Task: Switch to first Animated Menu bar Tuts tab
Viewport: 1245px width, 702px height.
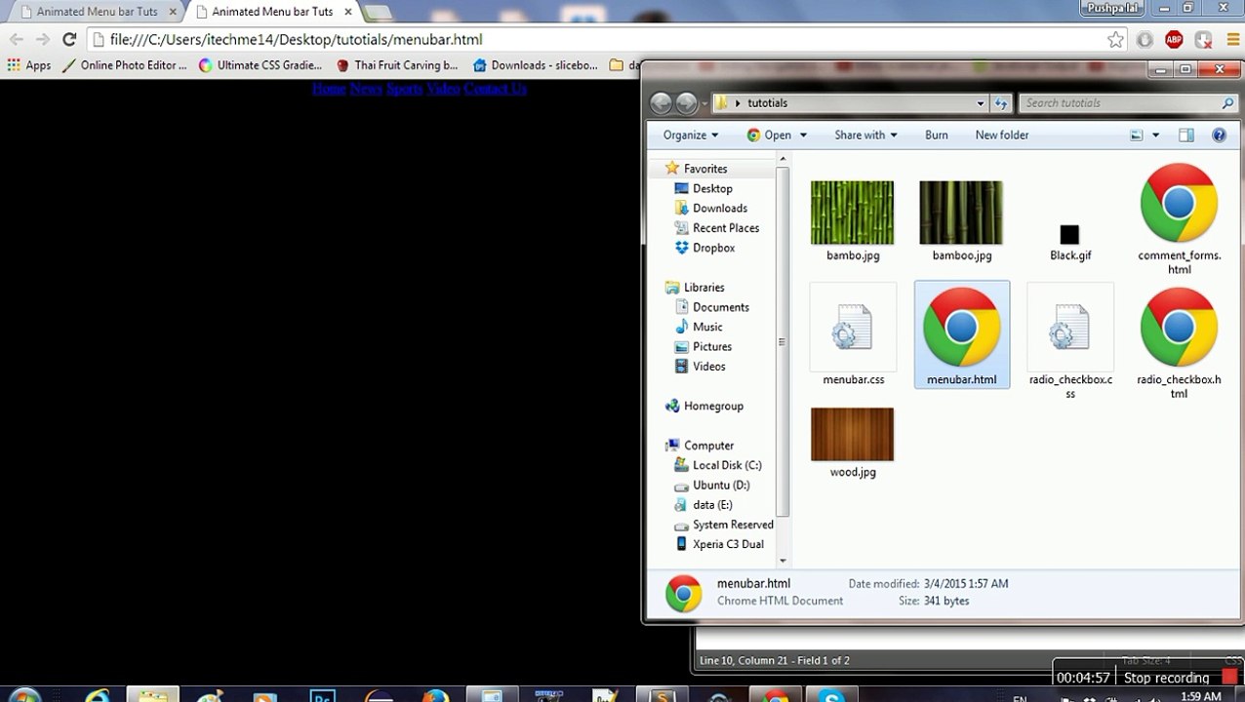Action: coord(97,12)
